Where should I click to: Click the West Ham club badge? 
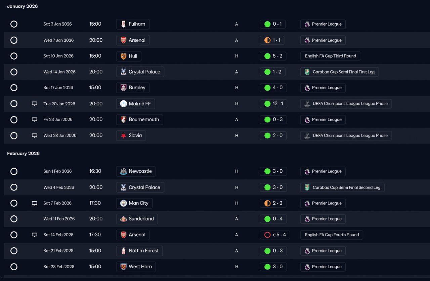pos(123,267)
